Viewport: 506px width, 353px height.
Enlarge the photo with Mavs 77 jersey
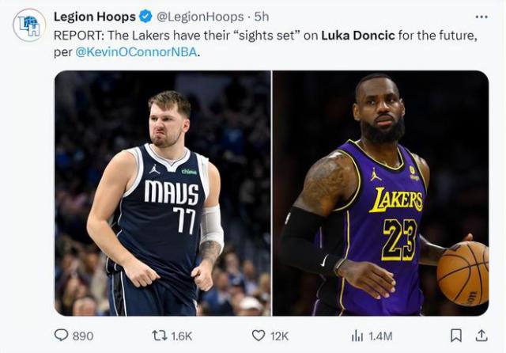[162, 193]
